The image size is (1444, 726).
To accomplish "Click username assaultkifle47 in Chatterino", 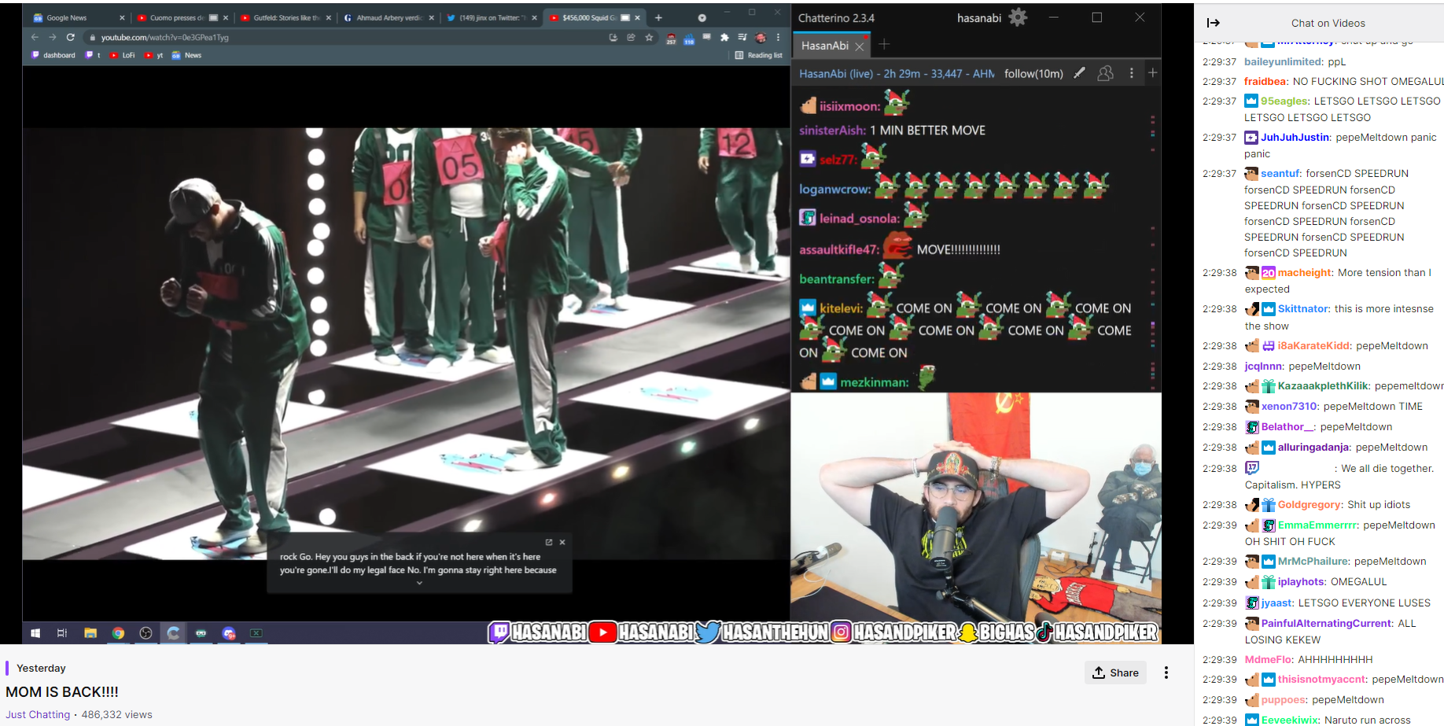I will click(839, 250).
